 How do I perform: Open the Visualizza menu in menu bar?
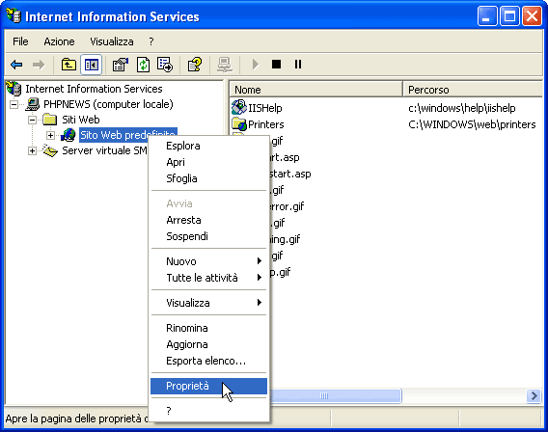pyautogui.click(x=112, y=41)
